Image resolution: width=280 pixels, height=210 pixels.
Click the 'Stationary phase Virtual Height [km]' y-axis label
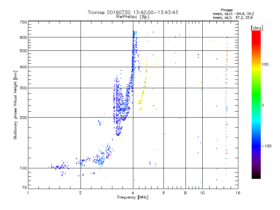[15, 105]
